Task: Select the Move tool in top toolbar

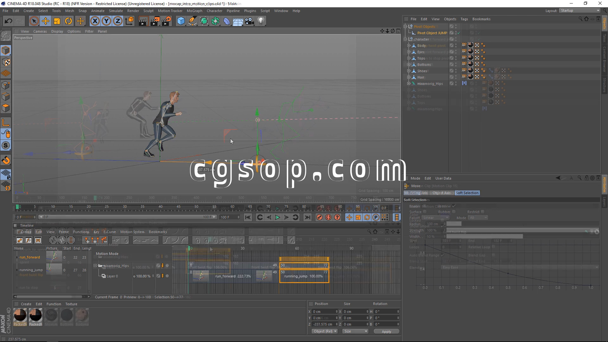Action: point(46,21)
